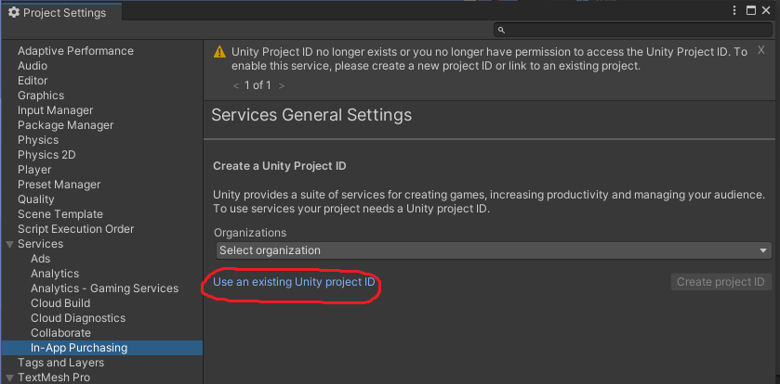Open Script Execution Order settings

[75, 229]
